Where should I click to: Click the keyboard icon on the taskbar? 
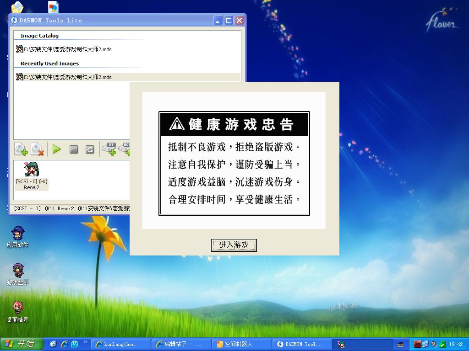point(400,345)
